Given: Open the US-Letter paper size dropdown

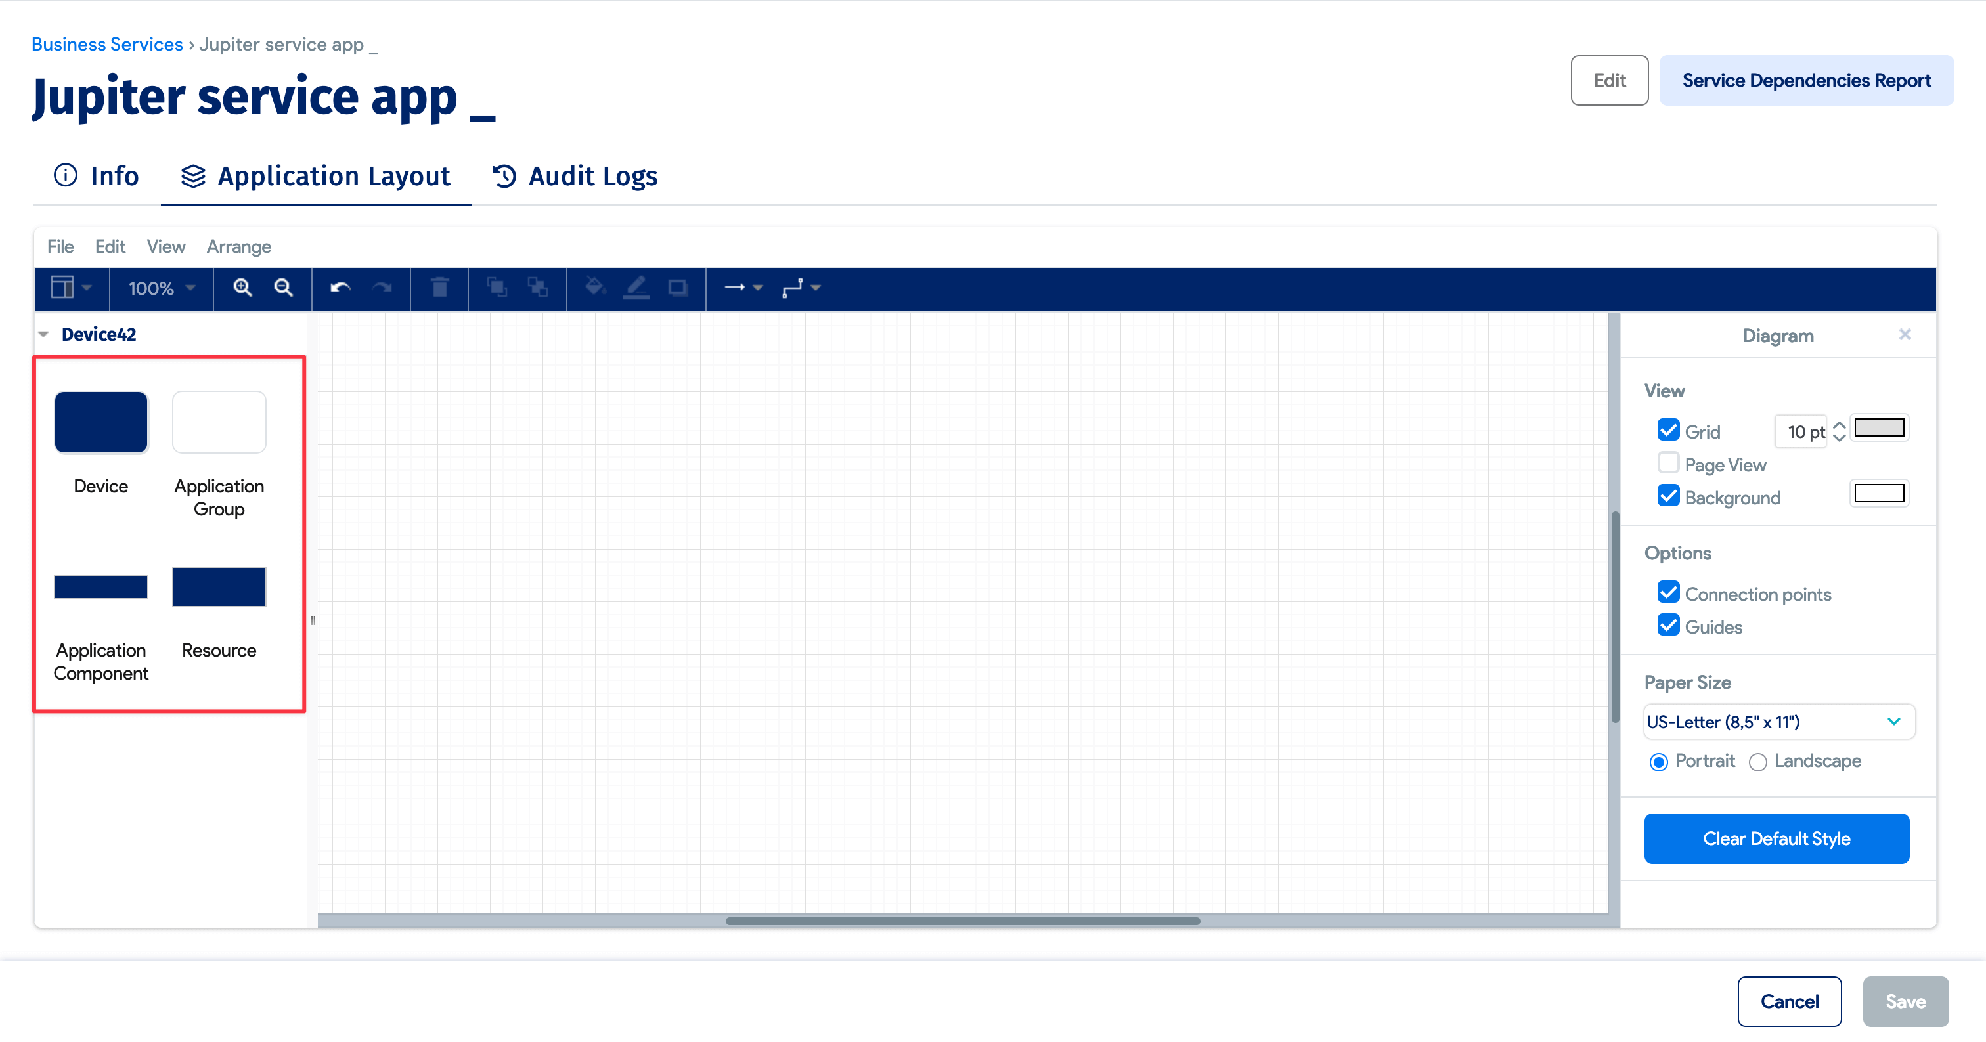Looking at the screenshot, I should (x=1777, y=722).
